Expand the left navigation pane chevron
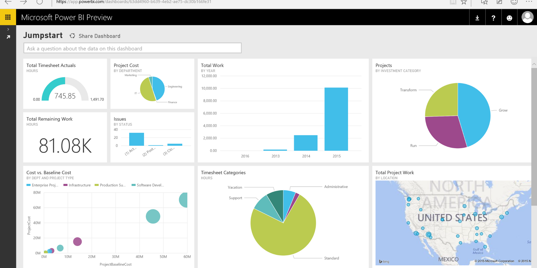Viewport: 537px width, 268px height. point(8,29)
